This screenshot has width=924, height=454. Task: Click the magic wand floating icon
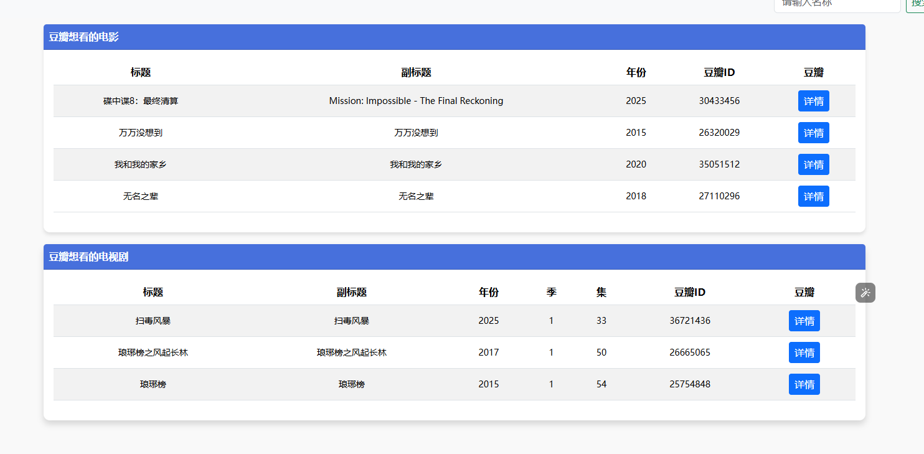pyautogui.click(x=865, y=293)
